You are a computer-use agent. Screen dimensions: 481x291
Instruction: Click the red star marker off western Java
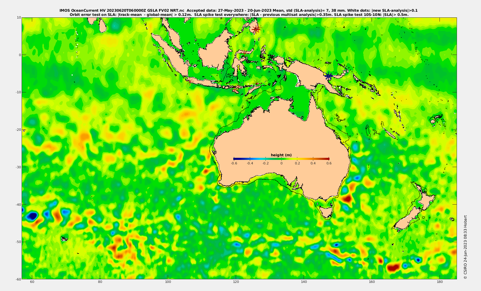point(190,81)
